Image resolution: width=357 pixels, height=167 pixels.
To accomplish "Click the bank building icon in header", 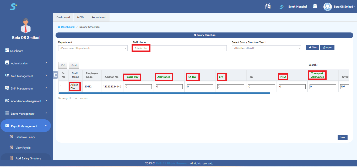I will coord(315,7).
